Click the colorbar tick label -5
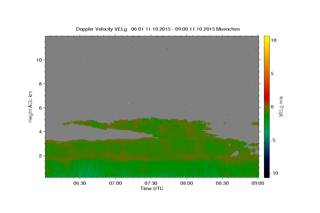Screen dimensions: 320x213 click(x=273, y=140)
